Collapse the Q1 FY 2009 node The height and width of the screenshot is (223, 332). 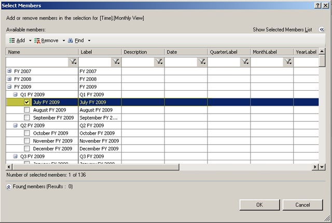tap(15, 94)
